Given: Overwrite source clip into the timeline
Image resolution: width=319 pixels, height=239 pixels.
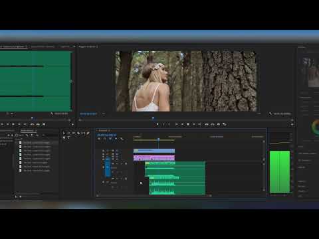Looking at the screenshot, I should pyautogui.click(x=38, y=124).
